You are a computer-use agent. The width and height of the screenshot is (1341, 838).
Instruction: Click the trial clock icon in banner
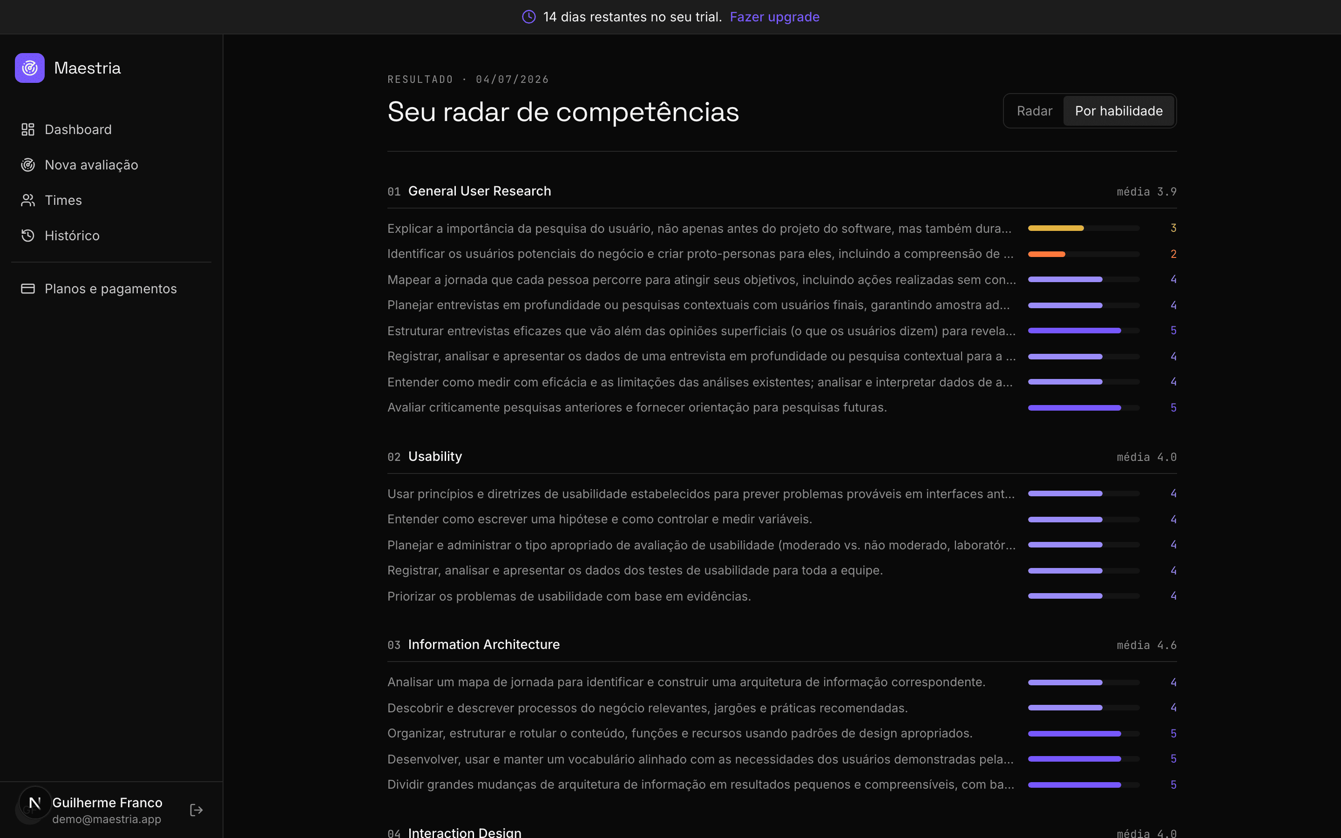tap(528, 17)
